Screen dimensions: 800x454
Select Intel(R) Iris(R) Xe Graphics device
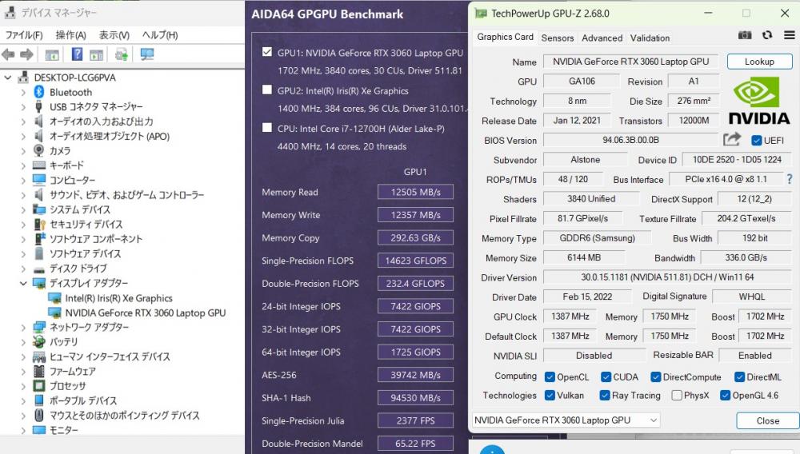pos(118,298)
